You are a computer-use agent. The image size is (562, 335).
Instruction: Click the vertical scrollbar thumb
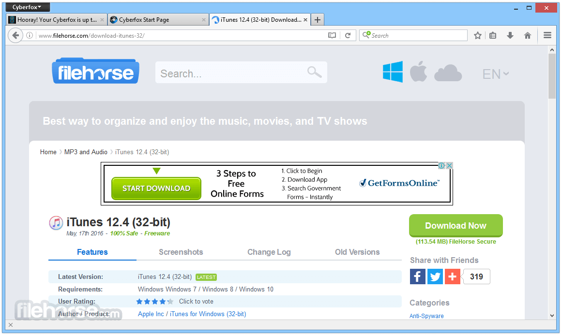pyautogui.click(x=552, y=76)
